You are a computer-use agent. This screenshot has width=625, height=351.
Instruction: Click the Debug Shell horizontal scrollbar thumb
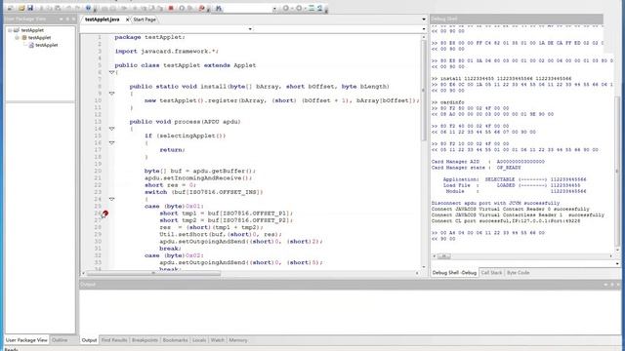click(444, 256)
